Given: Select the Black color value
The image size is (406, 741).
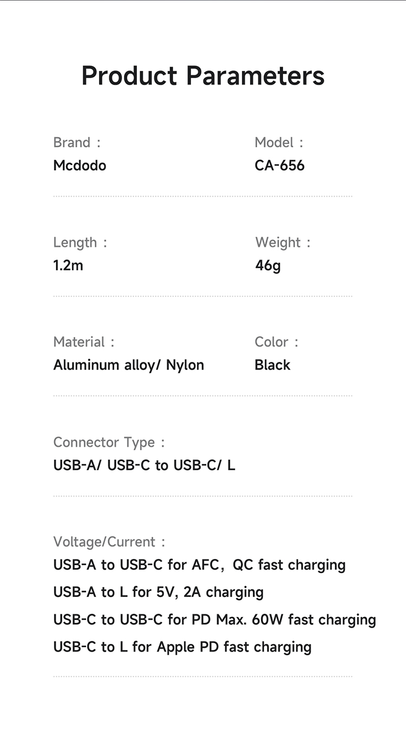Looking at the screenshot, I should click(272, 365).
